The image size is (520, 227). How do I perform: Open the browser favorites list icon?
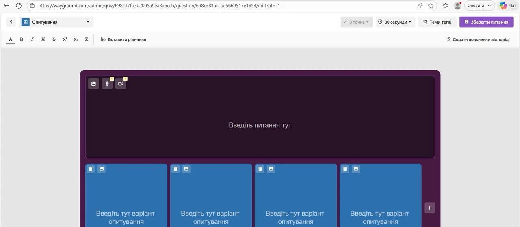tap(445, 6)
